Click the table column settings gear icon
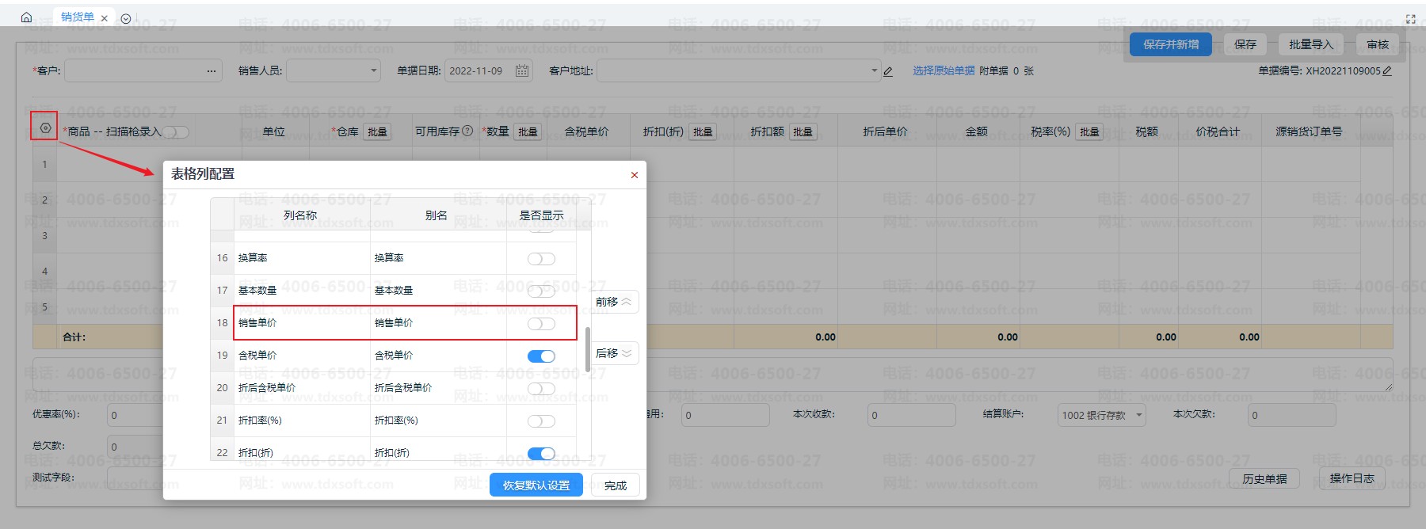The height and width of the screenshot is (529, 1426). tap(45, 127)
